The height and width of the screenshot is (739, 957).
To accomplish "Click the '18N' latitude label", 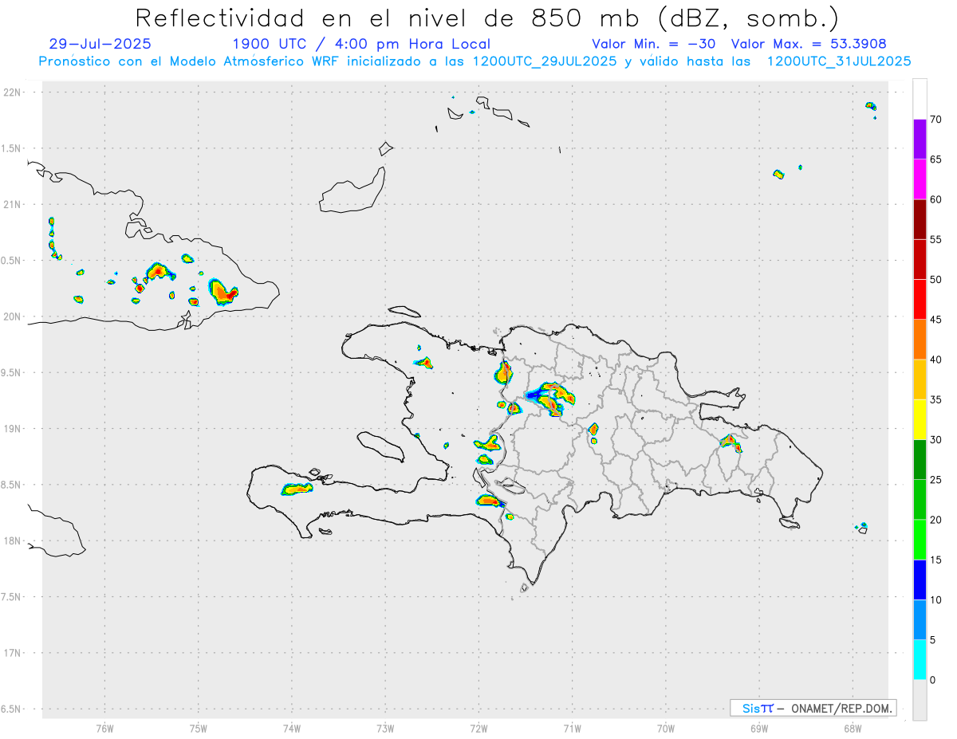I will (x=14, y=540).
